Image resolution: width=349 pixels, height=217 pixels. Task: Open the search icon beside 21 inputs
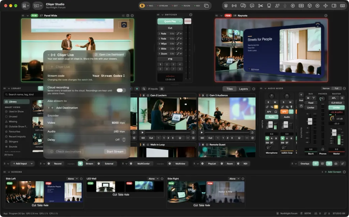[144, 89]
